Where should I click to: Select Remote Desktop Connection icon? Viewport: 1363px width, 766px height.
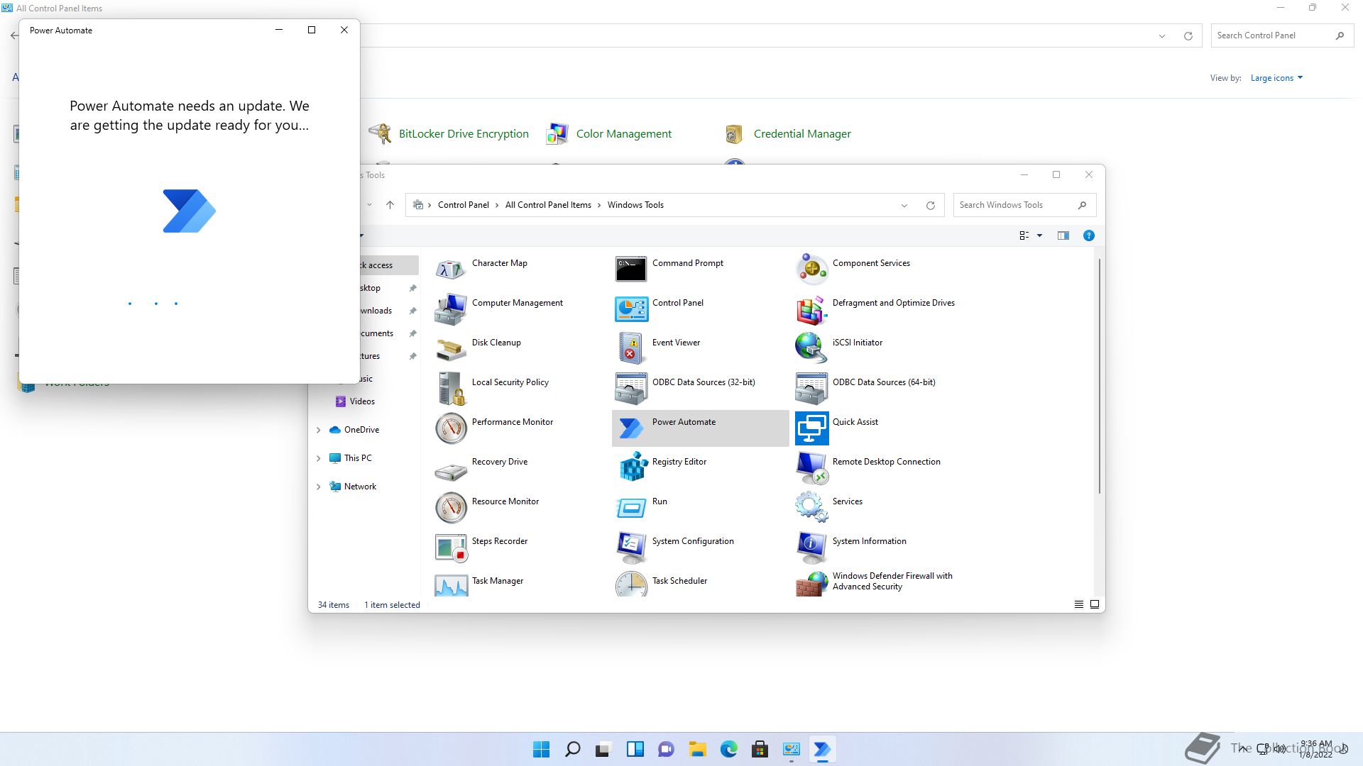[811, 468]
